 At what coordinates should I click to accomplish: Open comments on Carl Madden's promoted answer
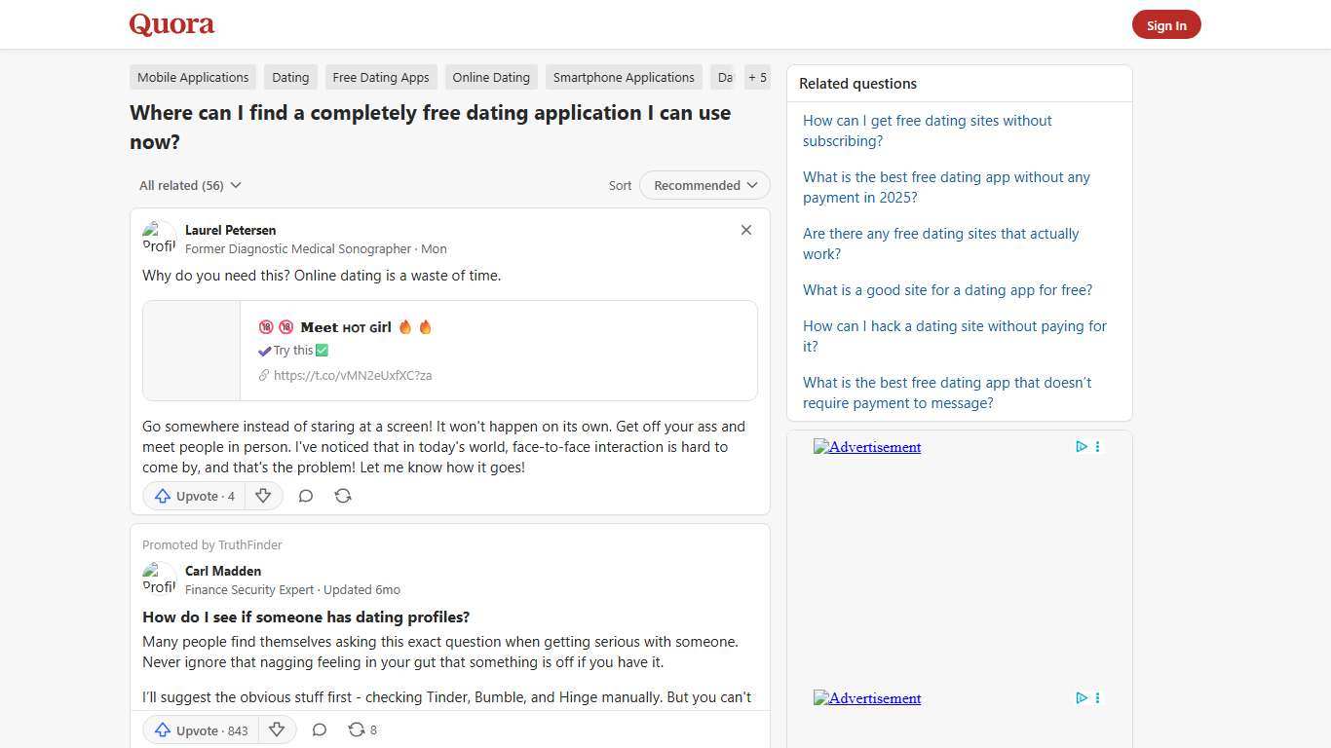(x=319, y=729)
